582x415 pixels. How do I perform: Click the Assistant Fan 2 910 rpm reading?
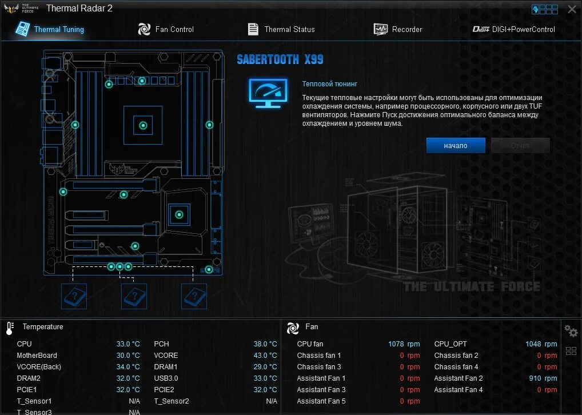click(x=543, y=378)
